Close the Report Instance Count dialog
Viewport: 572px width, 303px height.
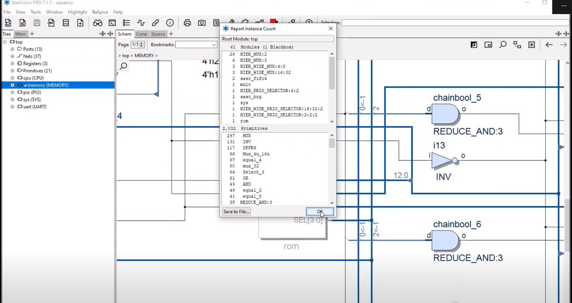[330, 29]
